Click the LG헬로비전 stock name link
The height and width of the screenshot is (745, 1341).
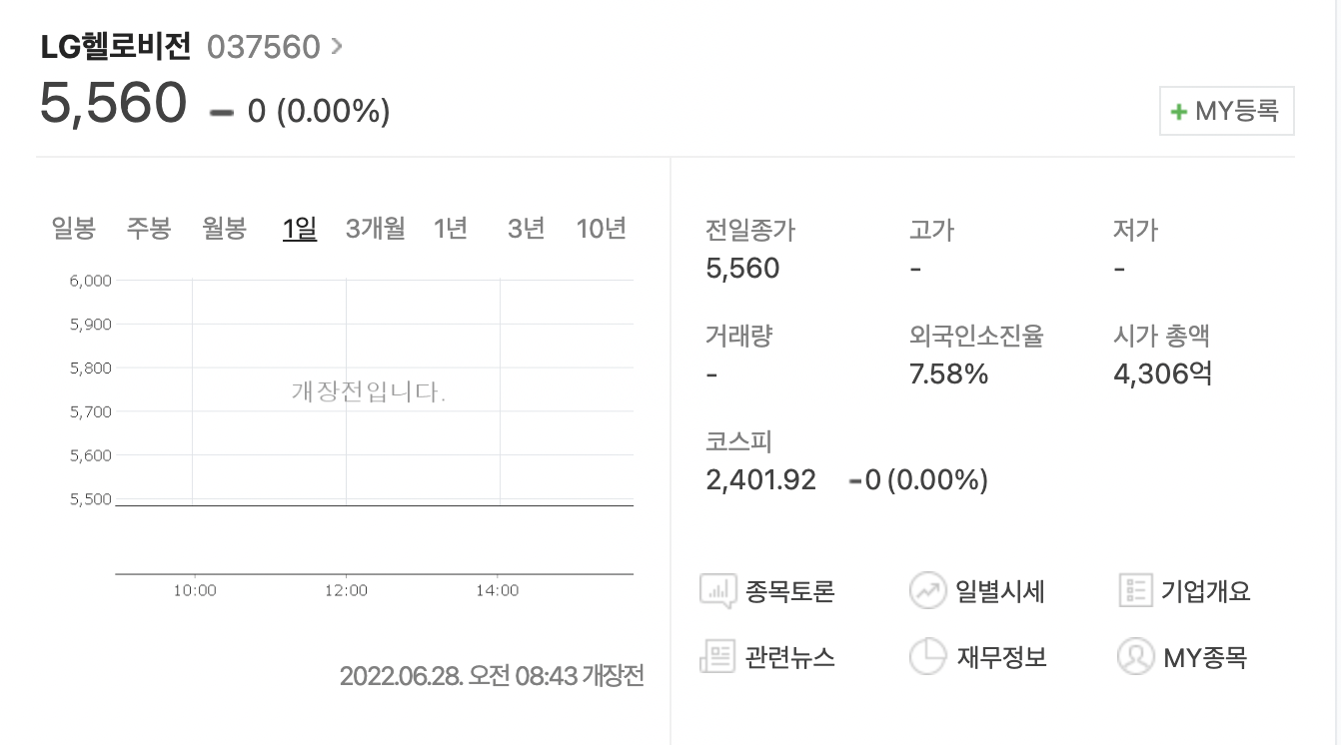click(x=113, y=46)
